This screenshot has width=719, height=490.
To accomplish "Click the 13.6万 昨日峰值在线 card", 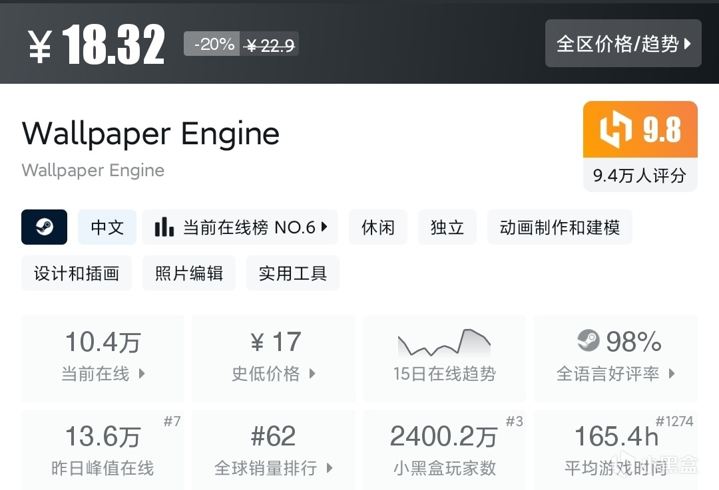I will point(103,449).
